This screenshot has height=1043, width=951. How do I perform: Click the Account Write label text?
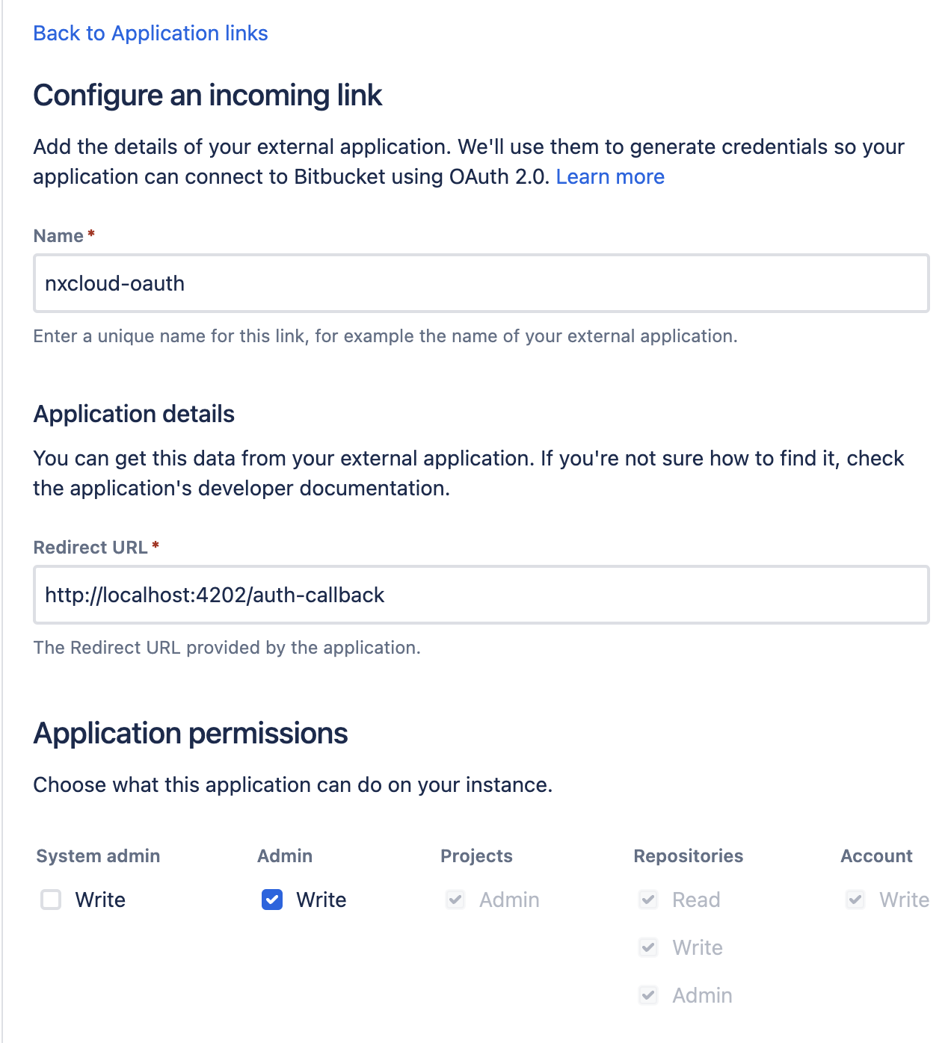pyautogui.click(x=904, y=900)
